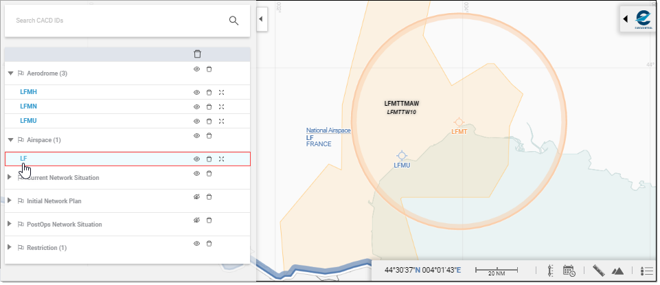Image resolution: width=660 pixels, height=285 pixels.
Task: Select the LFMH aerodrome link
Action: coord(29,92)
